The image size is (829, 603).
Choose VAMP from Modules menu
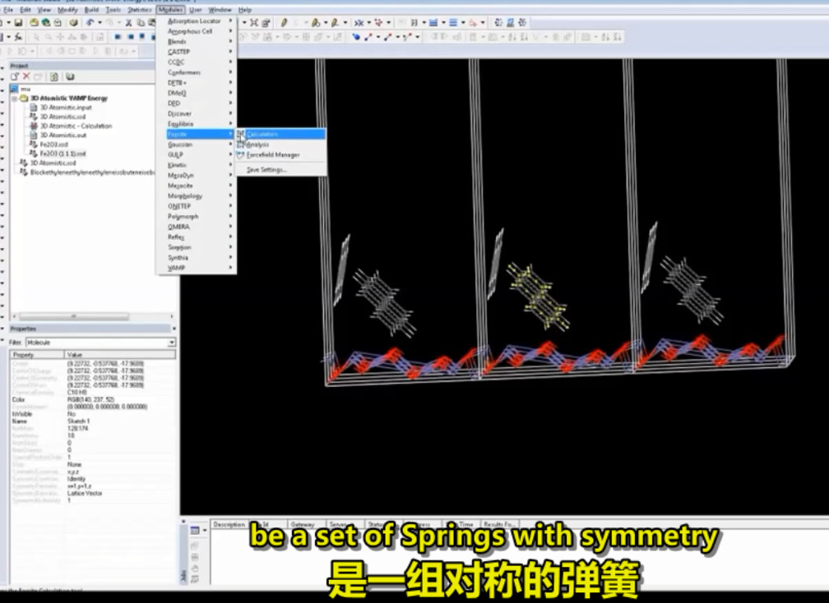196,268
